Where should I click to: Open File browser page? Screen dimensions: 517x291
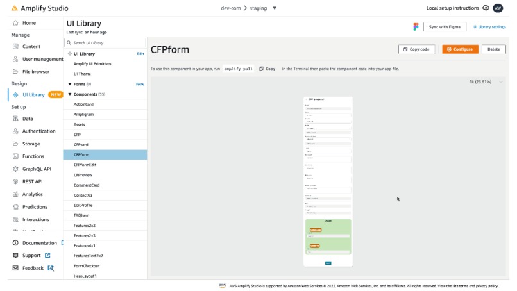point(36,72)
